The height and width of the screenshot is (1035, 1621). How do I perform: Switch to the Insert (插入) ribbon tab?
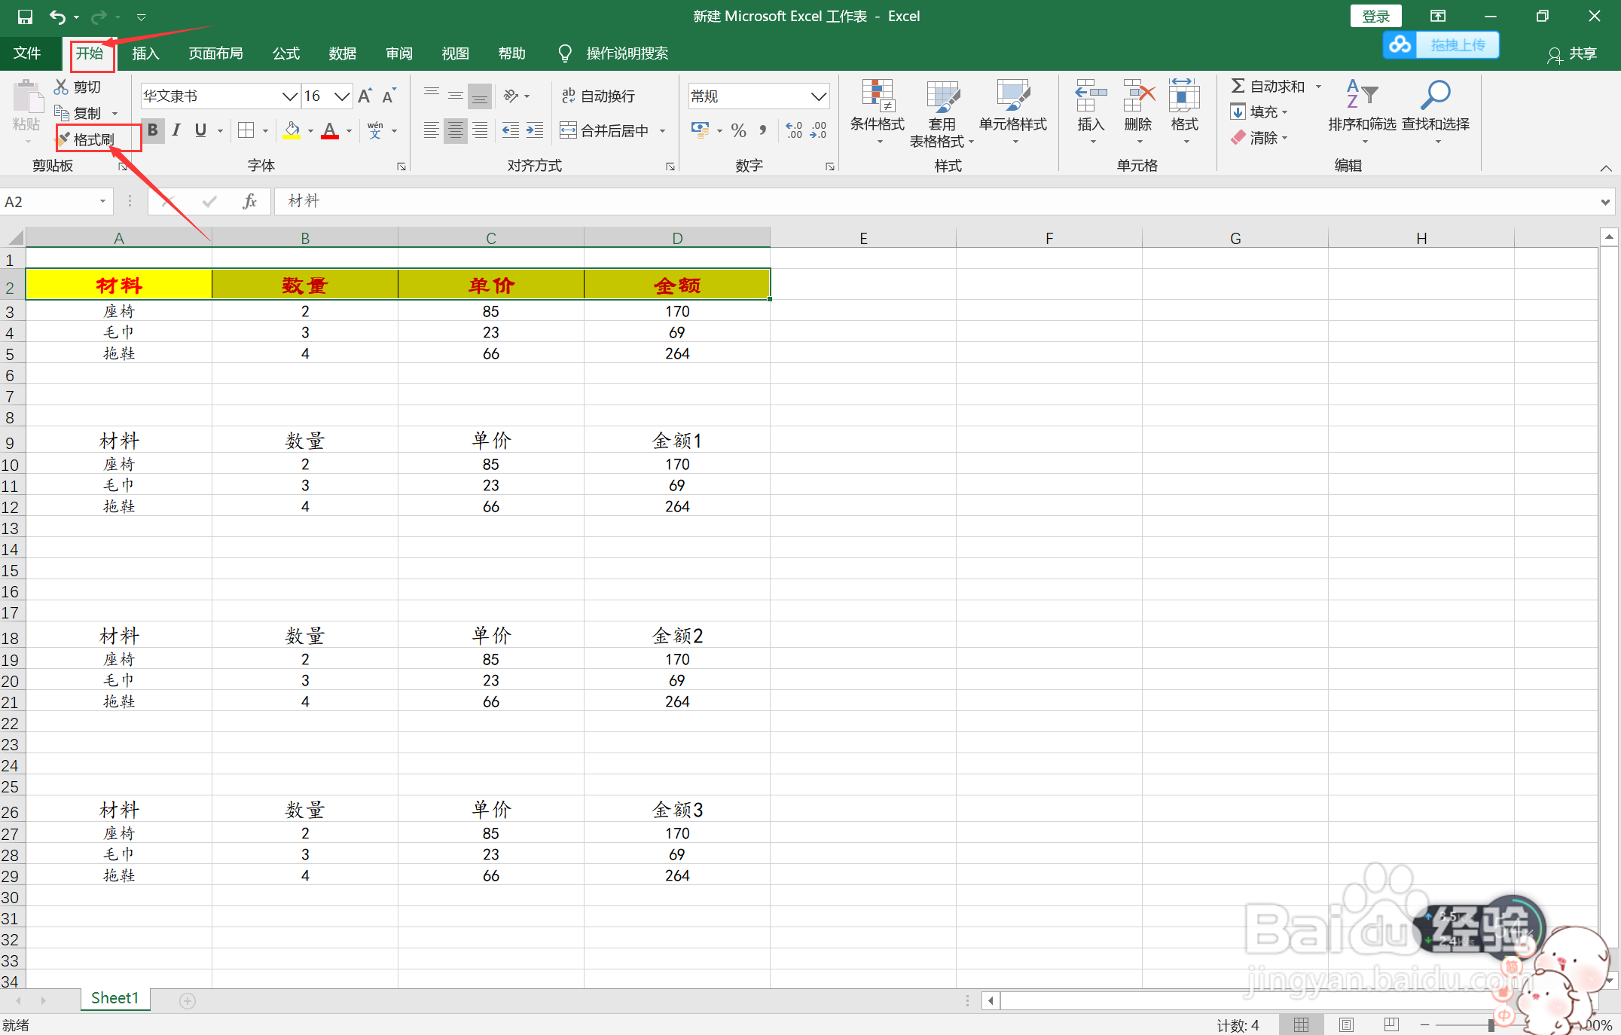pyautogui.click(x=145, y=53)
